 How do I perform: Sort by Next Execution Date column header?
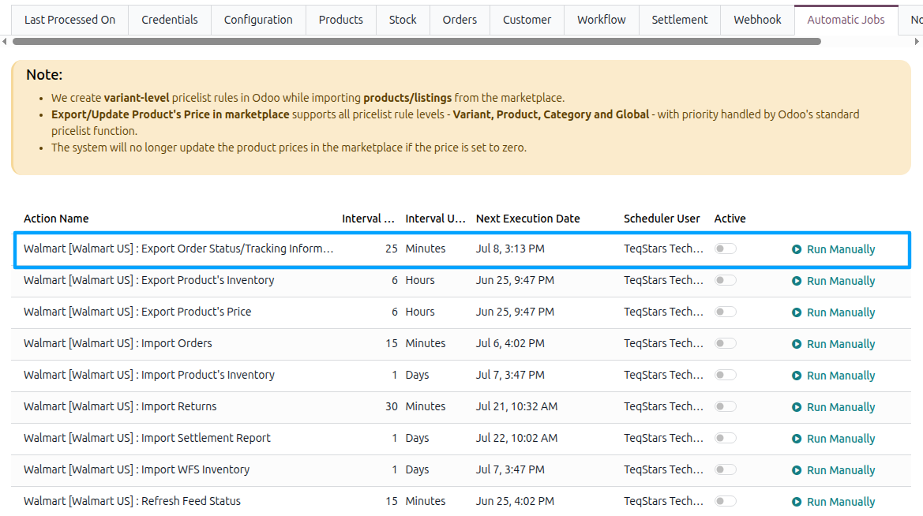click(x=528, y=219)
